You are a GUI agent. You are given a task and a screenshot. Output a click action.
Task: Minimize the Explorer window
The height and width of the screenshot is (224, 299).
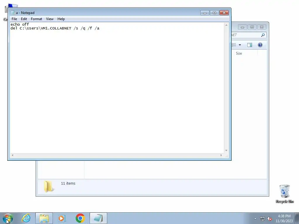point(242,27)
